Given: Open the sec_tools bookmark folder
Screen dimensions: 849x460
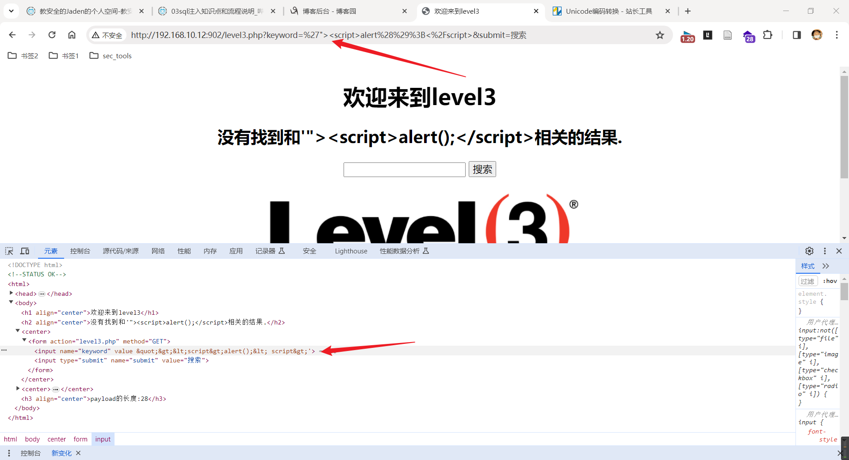Looking at the screenshot, I should coord(111,56).
